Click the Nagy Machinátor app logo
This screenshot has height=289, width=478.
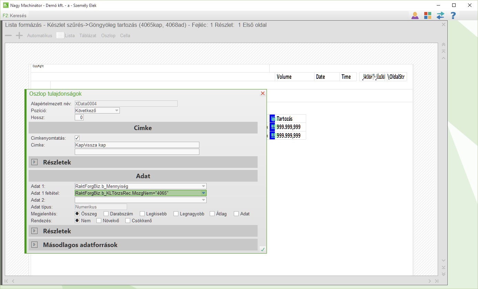[6, 5]
